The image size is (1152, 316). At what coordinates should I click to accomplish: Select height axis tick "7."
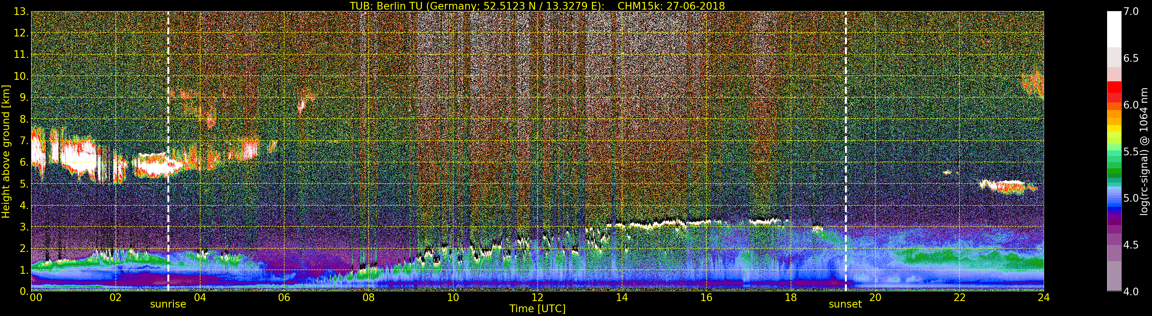24,141
